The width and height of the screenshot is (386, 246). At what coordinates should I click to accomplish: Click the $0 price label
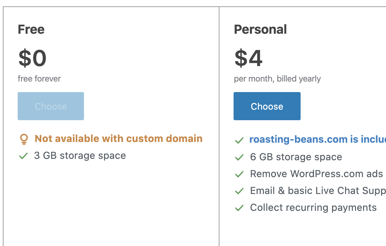(x=32, y=58)
